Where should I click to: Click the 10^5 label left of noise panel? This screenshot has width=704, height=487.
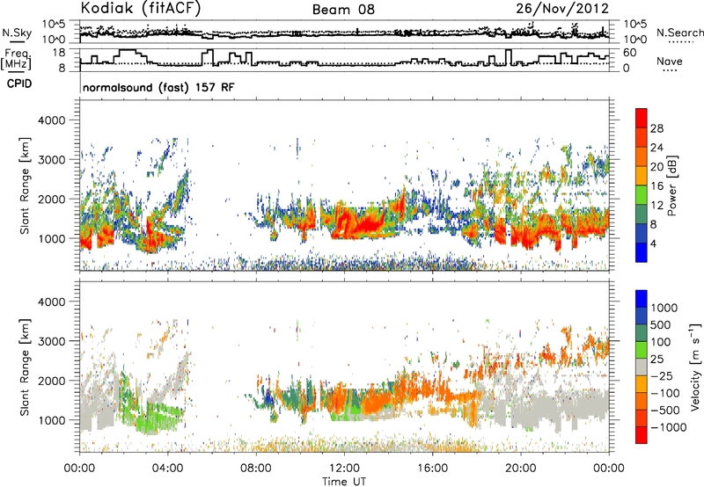(54, 24)
